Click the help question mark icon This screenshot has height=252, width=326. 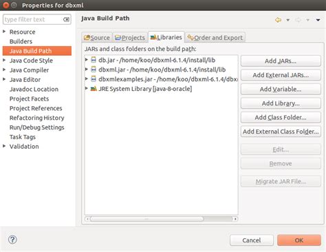click(x=12, y=240)
